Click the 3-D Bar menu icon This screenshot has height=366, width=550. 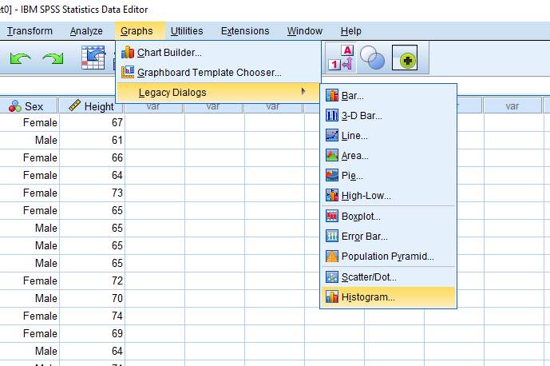[332, 115]
